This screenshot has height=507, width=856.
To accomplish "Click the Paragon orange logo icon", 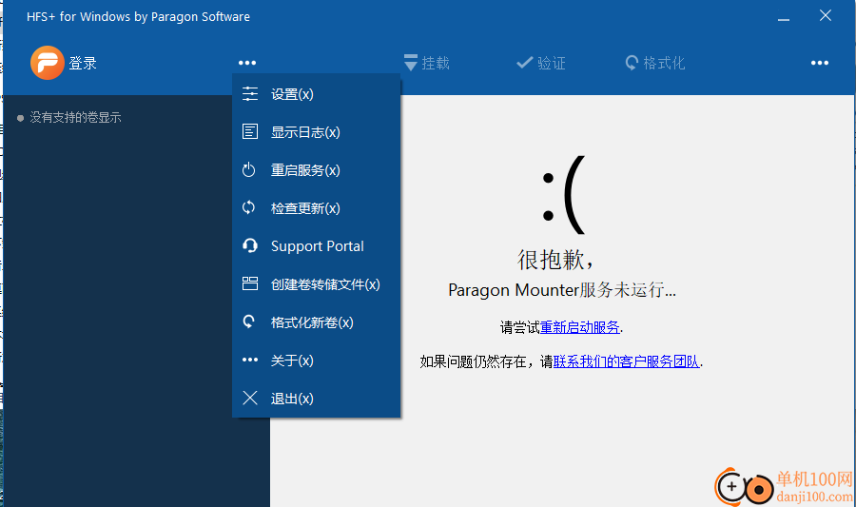I will point(47,63).
